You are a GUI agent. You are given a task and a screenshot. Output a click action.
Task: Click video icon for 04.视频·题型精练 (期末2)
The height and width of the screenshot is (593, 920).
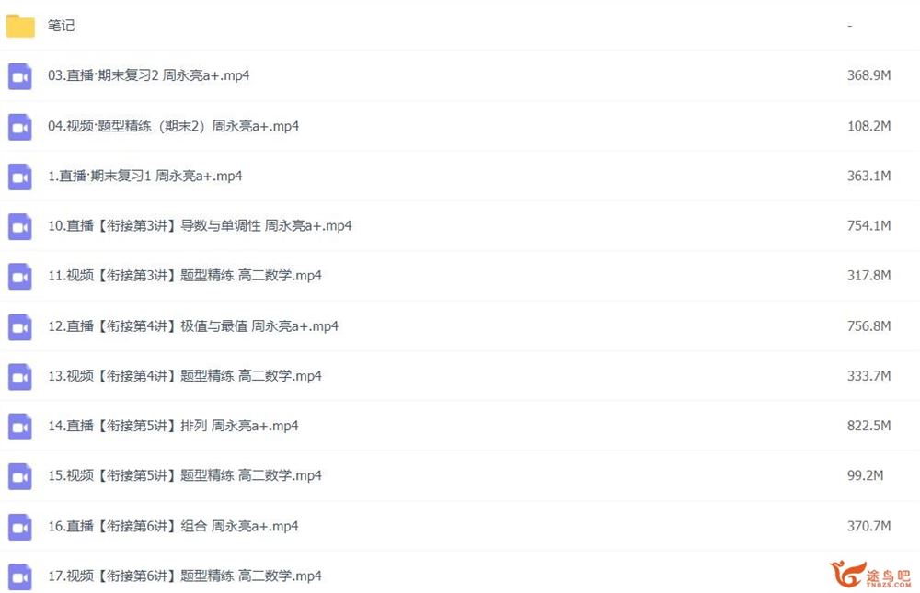(x=20, y=126)
